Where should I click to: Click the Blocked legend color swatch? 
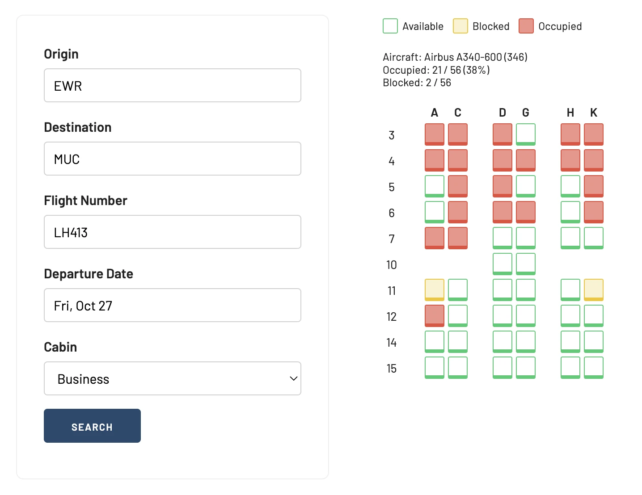pos(460,26)
